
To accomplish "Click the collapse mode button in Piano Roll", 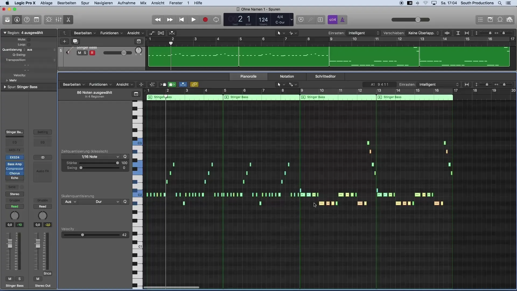I will tap(141, 85).
